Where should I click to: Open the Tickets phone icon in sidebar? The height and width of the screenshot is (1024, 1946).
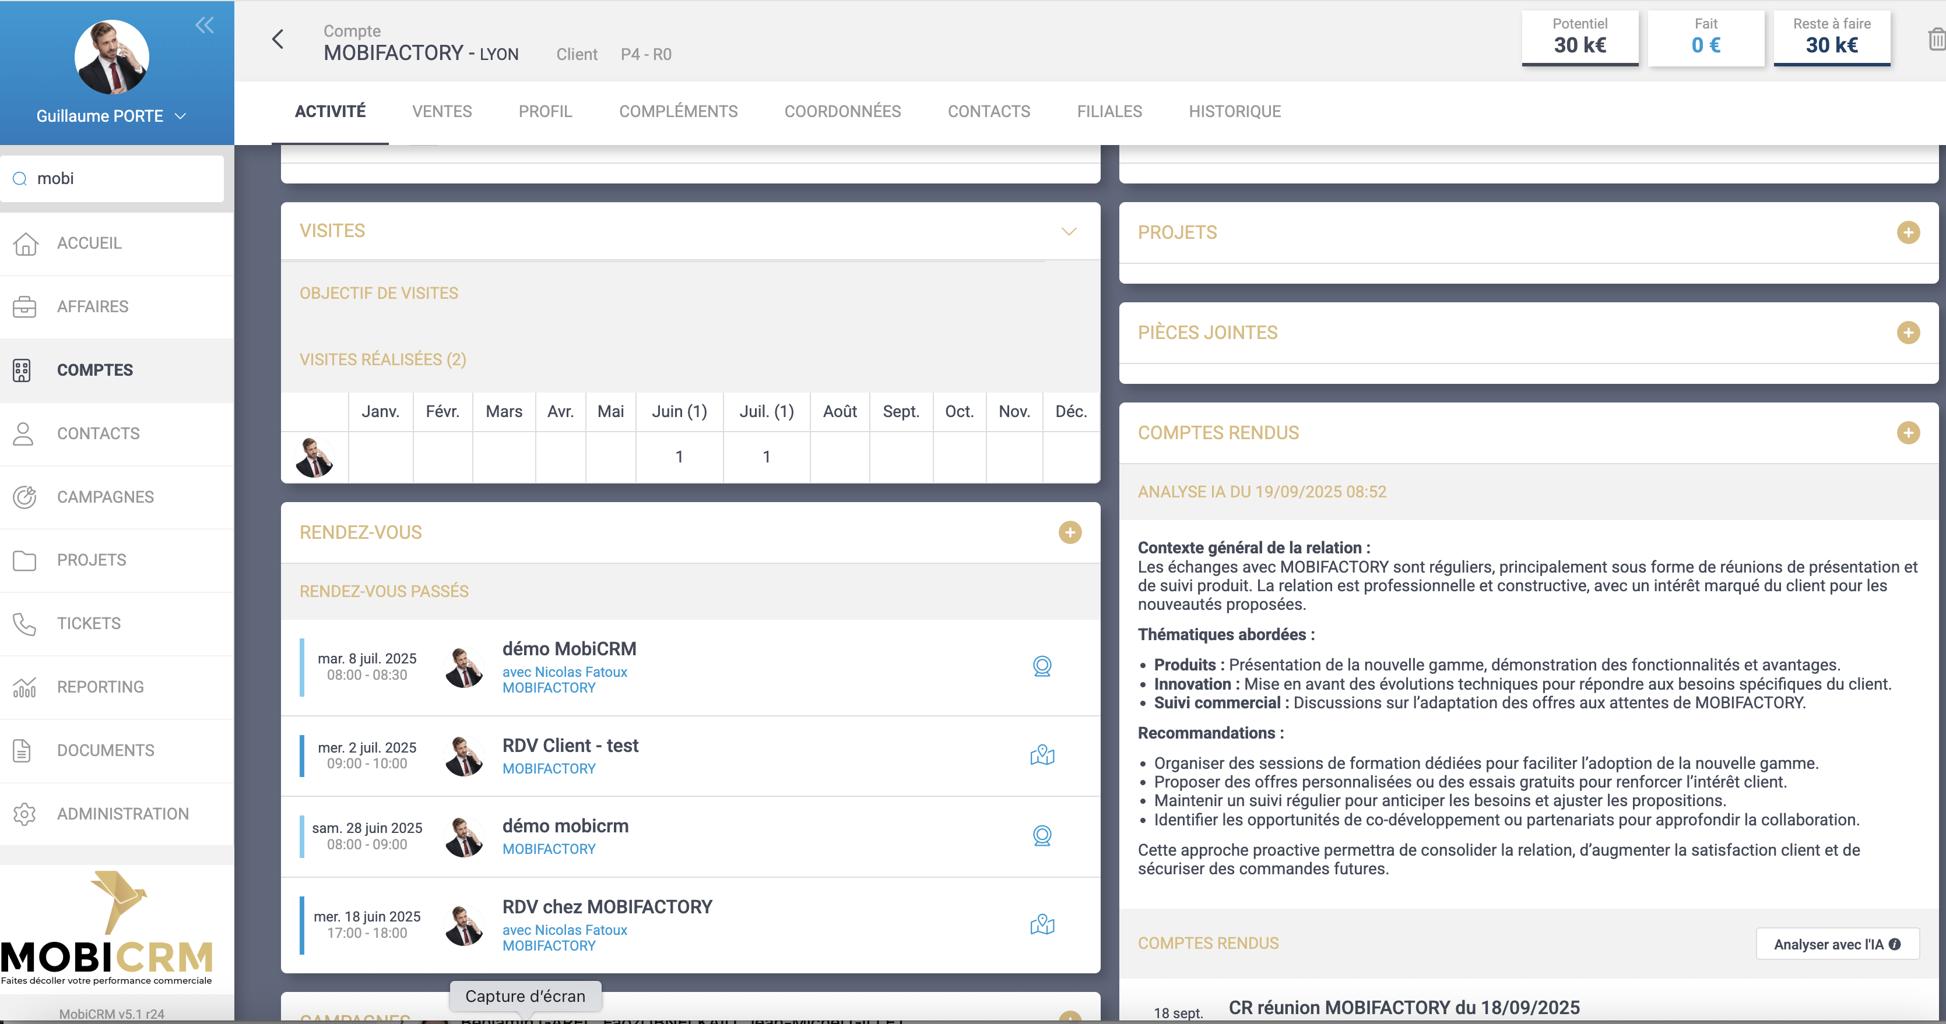point(25,623)
